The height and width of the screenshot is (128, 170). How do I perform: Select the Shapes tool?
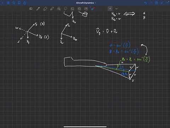pyautogui.click(x=59, y=9)
